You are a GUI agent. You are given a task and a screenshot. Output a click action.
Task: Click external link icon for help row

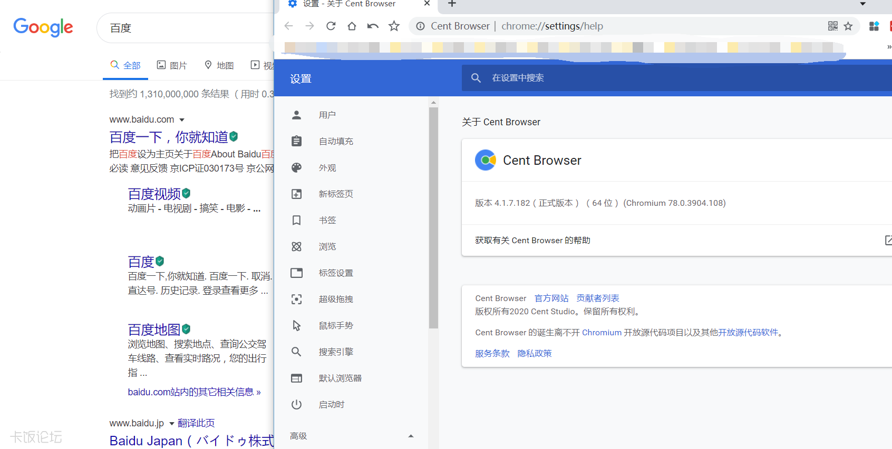[x=888, y=240]
